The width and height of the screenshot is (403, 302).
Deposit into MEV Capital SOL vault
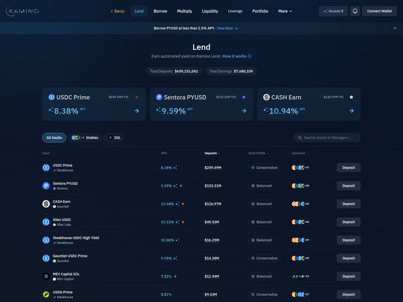point(349,276)
